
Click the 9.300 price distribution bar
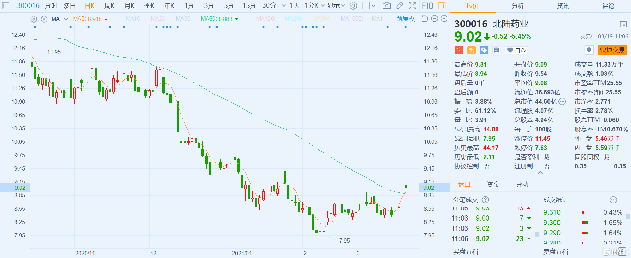pyautogui.click(x=585, y=223)
